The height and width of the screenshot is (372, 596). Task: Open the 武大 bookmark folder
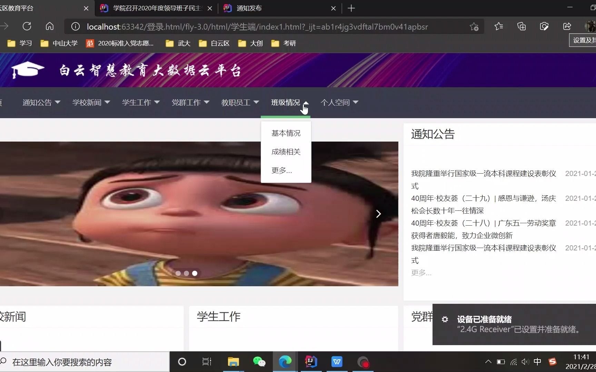tap(178, 43)
